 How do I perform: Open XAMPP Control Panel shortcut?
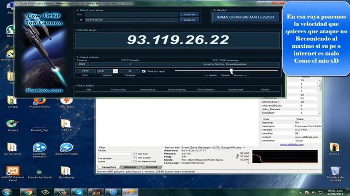coord(13,174)
